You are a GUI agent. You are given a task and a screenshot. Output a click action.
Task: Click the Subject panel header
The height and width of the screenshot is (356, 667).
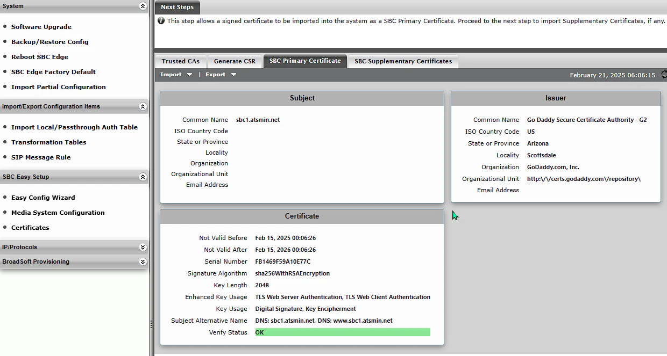point(302,98)
